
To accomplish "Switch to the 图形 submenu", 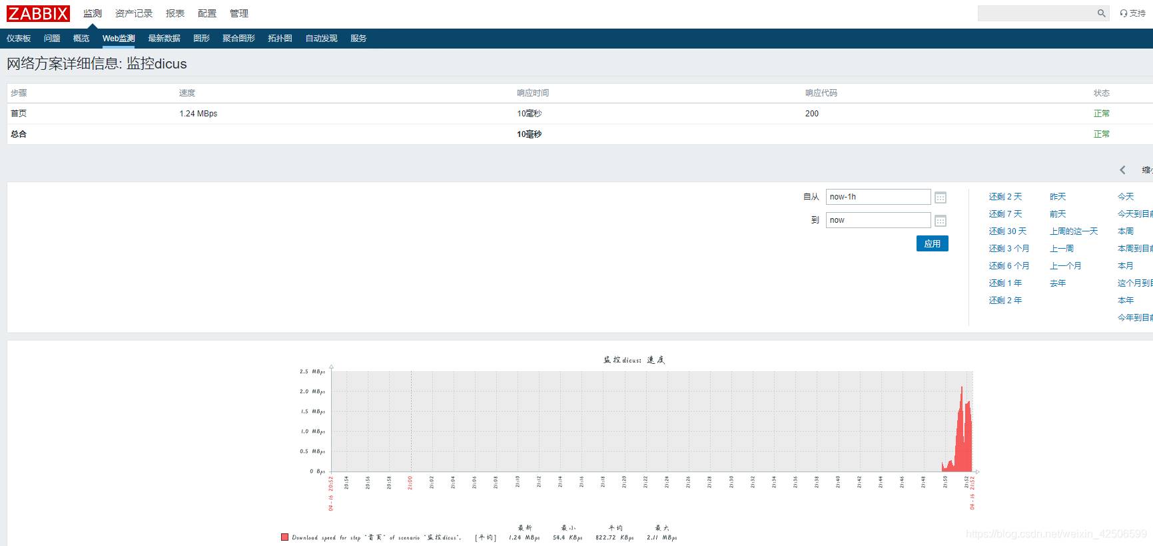I will [x=201, y=39].
